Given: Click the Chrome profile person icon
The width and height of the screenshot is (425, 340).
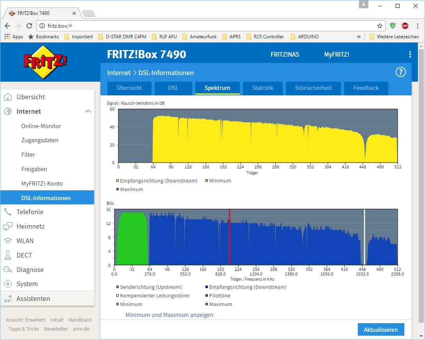Looking at the screenshot, I should click(x=363, y=4).
